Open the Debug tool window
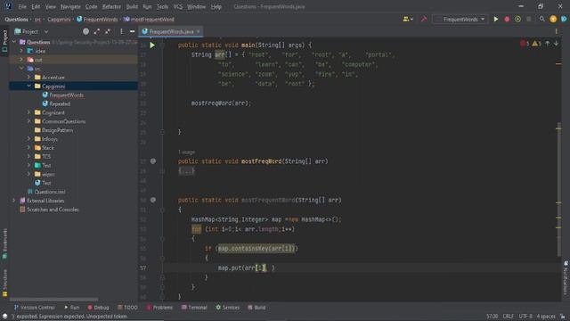Screen dimensions: 570x321 coord(98,308)
